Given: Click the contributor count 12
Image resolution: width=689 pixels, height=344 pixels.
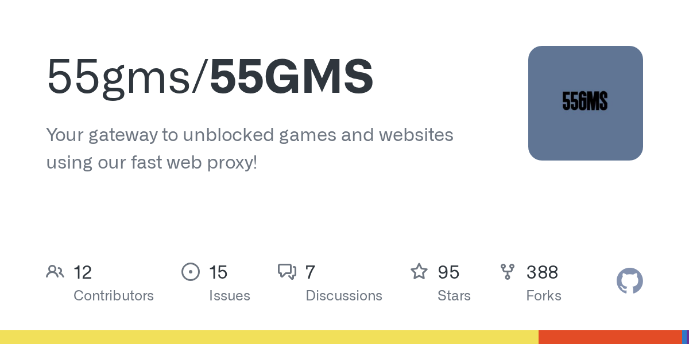Looking at the screenshot, I should tap(83, 272).
